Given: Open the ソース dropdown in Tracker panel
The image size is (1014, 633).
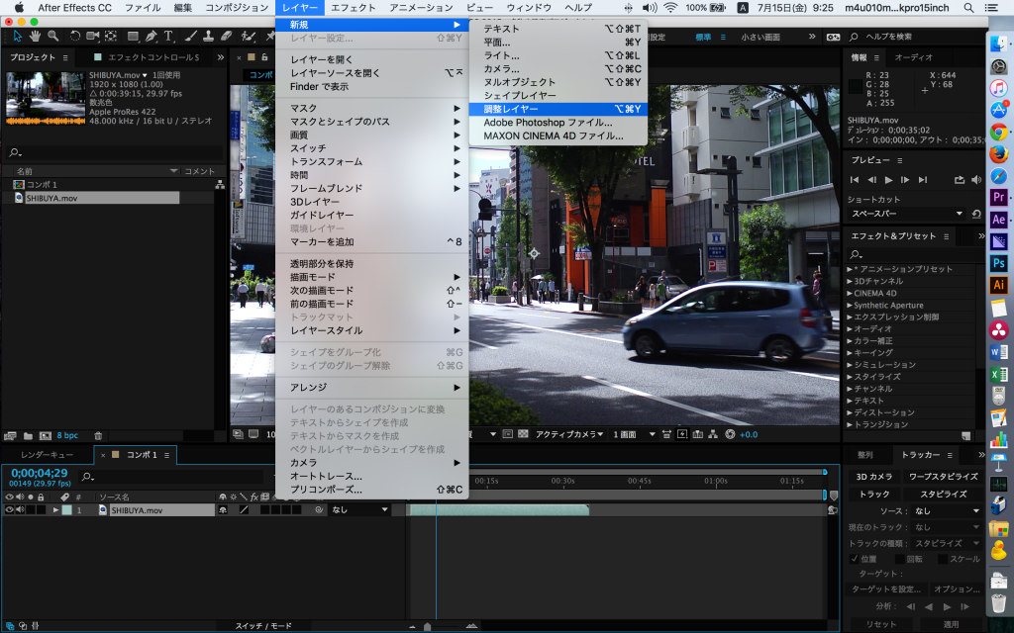Looking at the screenshot, I should pos(946,510).
